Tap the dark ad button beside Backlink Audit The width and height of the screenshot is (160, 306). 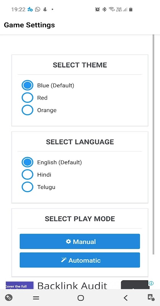pos(134,285)
